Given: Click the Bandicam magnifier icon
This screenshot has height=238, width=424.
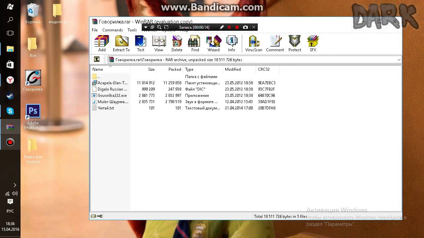Looking at the screenshot, I should (159, 27).
